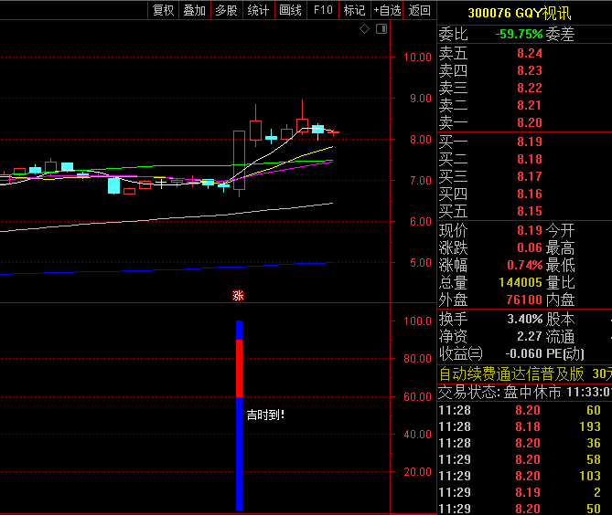Viewport: 612px width, 515px height.
Task: Click 换手 value 3.40%
Action: coord(524,319)
